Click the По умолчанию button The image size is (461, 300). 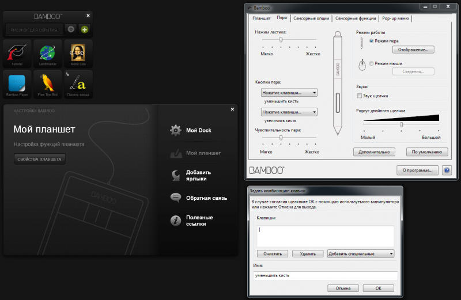(x=427, y=152)
